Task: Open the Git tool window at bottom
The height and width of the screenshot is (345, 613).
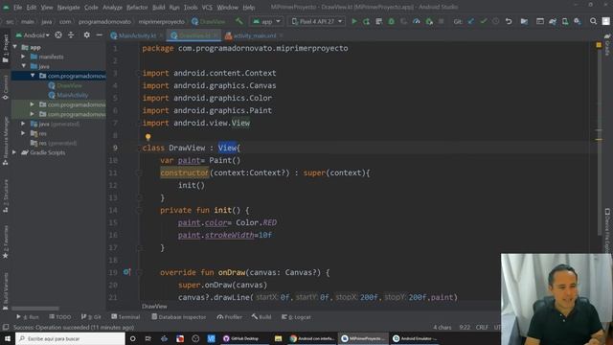Action: pos(91,317)
